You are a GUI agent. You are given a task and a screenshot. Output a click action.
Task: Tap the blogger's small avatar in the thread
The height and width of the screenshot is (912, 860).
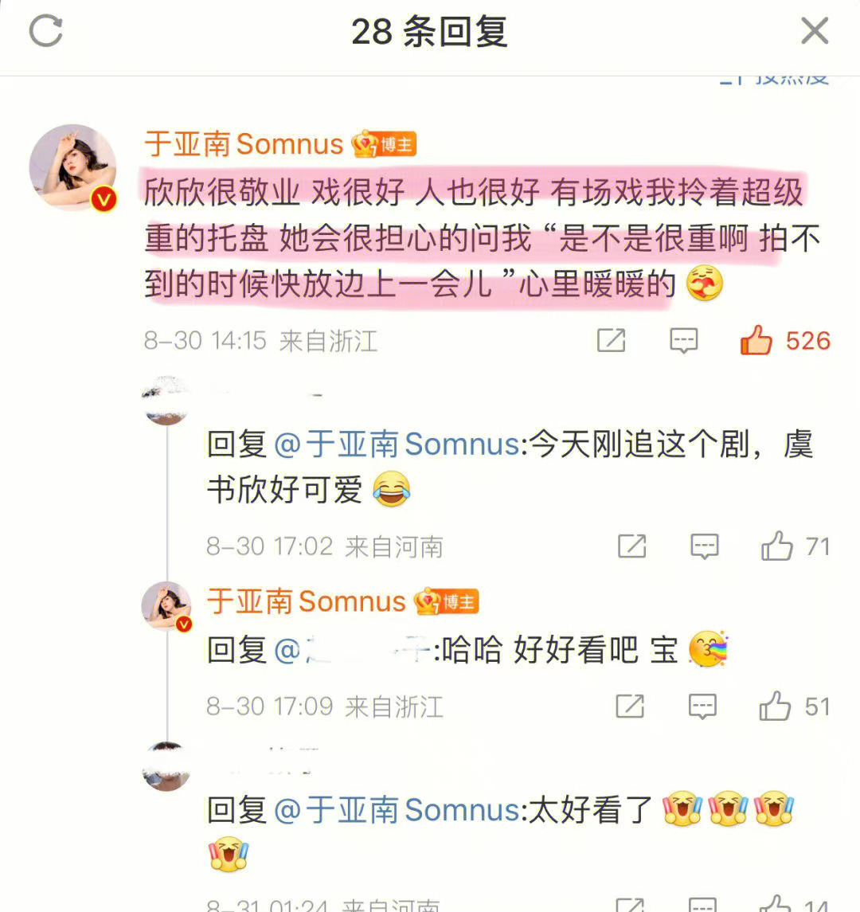[166, 606]
